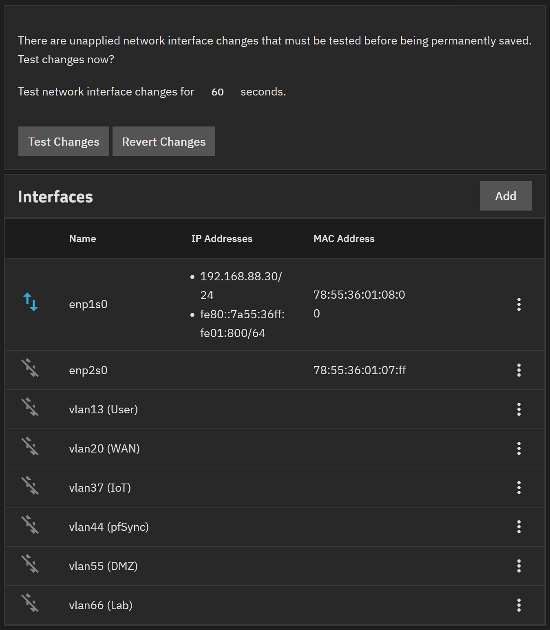Open the more options for vlan37 (IoT)
This screenshot has height=630, width=550.
[519, 488]
